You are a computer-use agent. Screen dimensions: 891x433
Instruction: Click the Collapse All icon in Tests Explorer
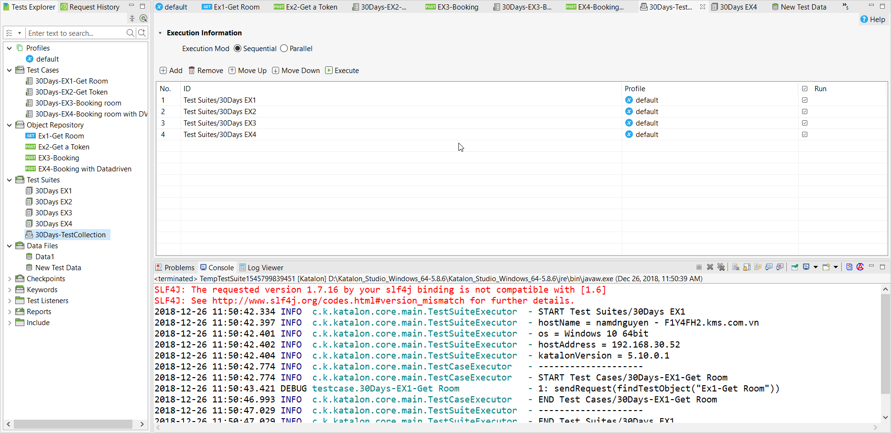click(132, 19)
